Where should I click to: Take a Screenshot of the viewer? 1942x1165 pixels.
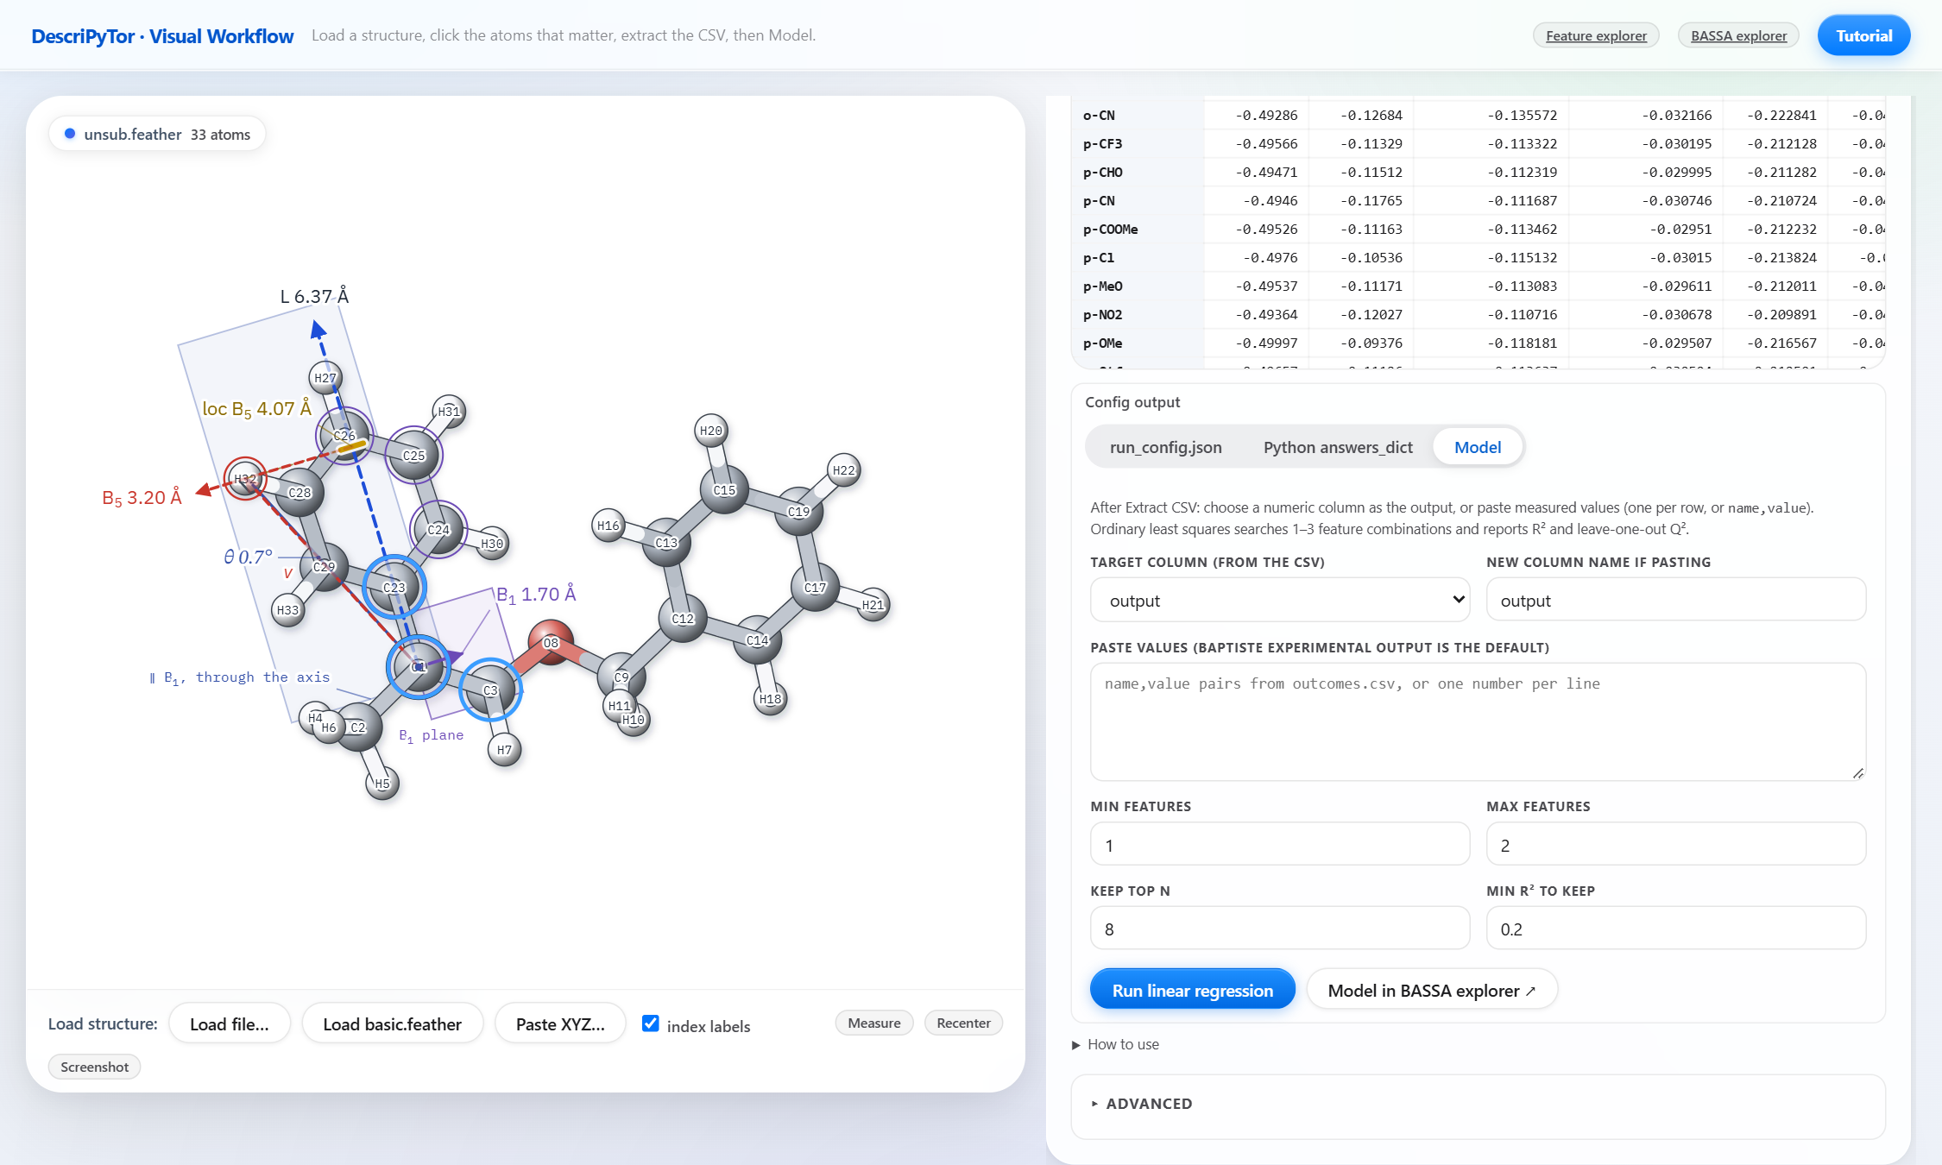point(94,1067)
